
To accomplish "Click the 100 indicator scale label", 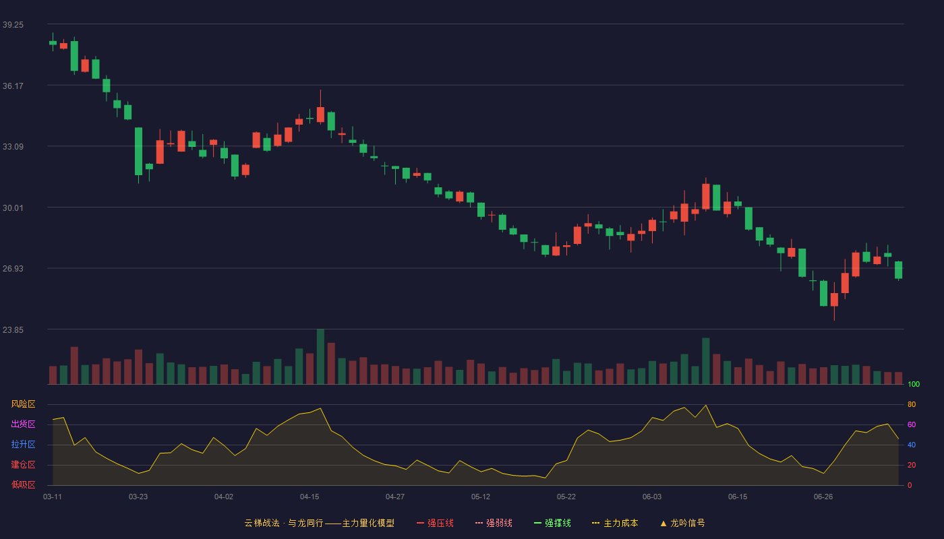I will click(x=914, y=384).
